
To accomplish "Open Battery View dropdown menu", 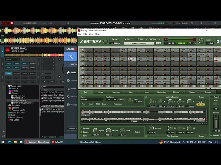I will (x=155, y=39).
